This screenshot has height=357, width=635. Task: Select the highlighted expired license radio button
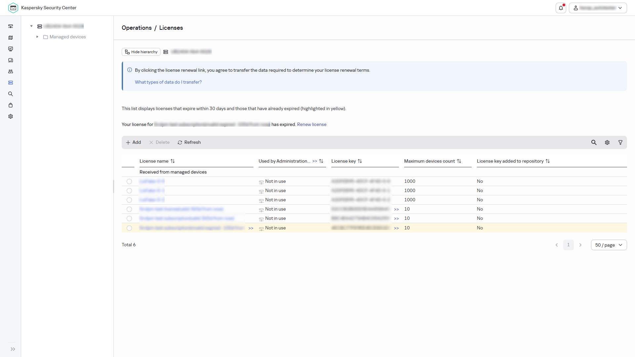[x=129, y=228]
